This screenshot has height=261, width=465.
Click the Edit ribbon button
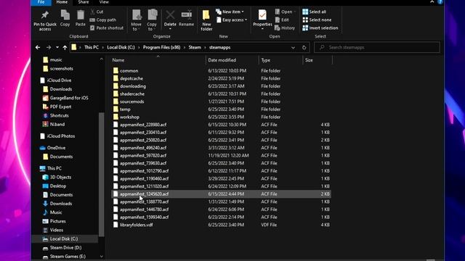pos(282,20)
